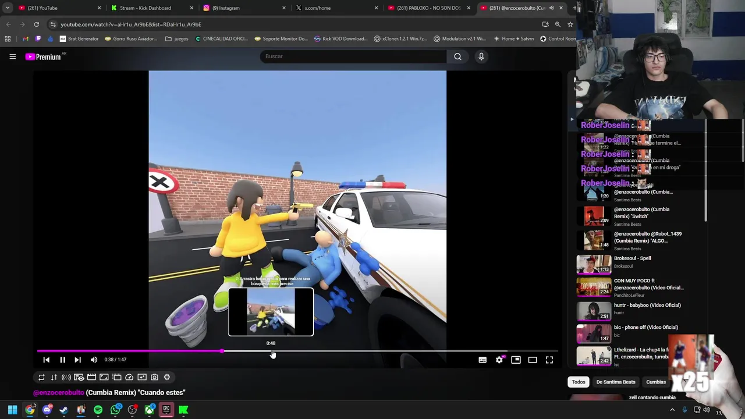The image size is (745, 419).
Task: Open the player settings gear
Action: [x=499, y=360]
